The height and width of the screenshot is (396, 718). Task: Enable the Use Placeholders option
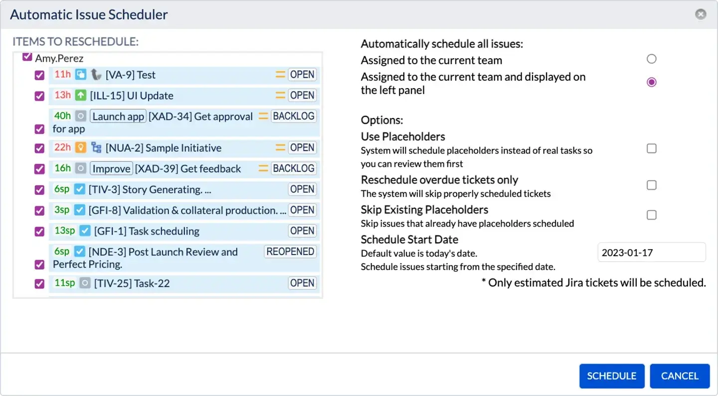tap(651, 148)
